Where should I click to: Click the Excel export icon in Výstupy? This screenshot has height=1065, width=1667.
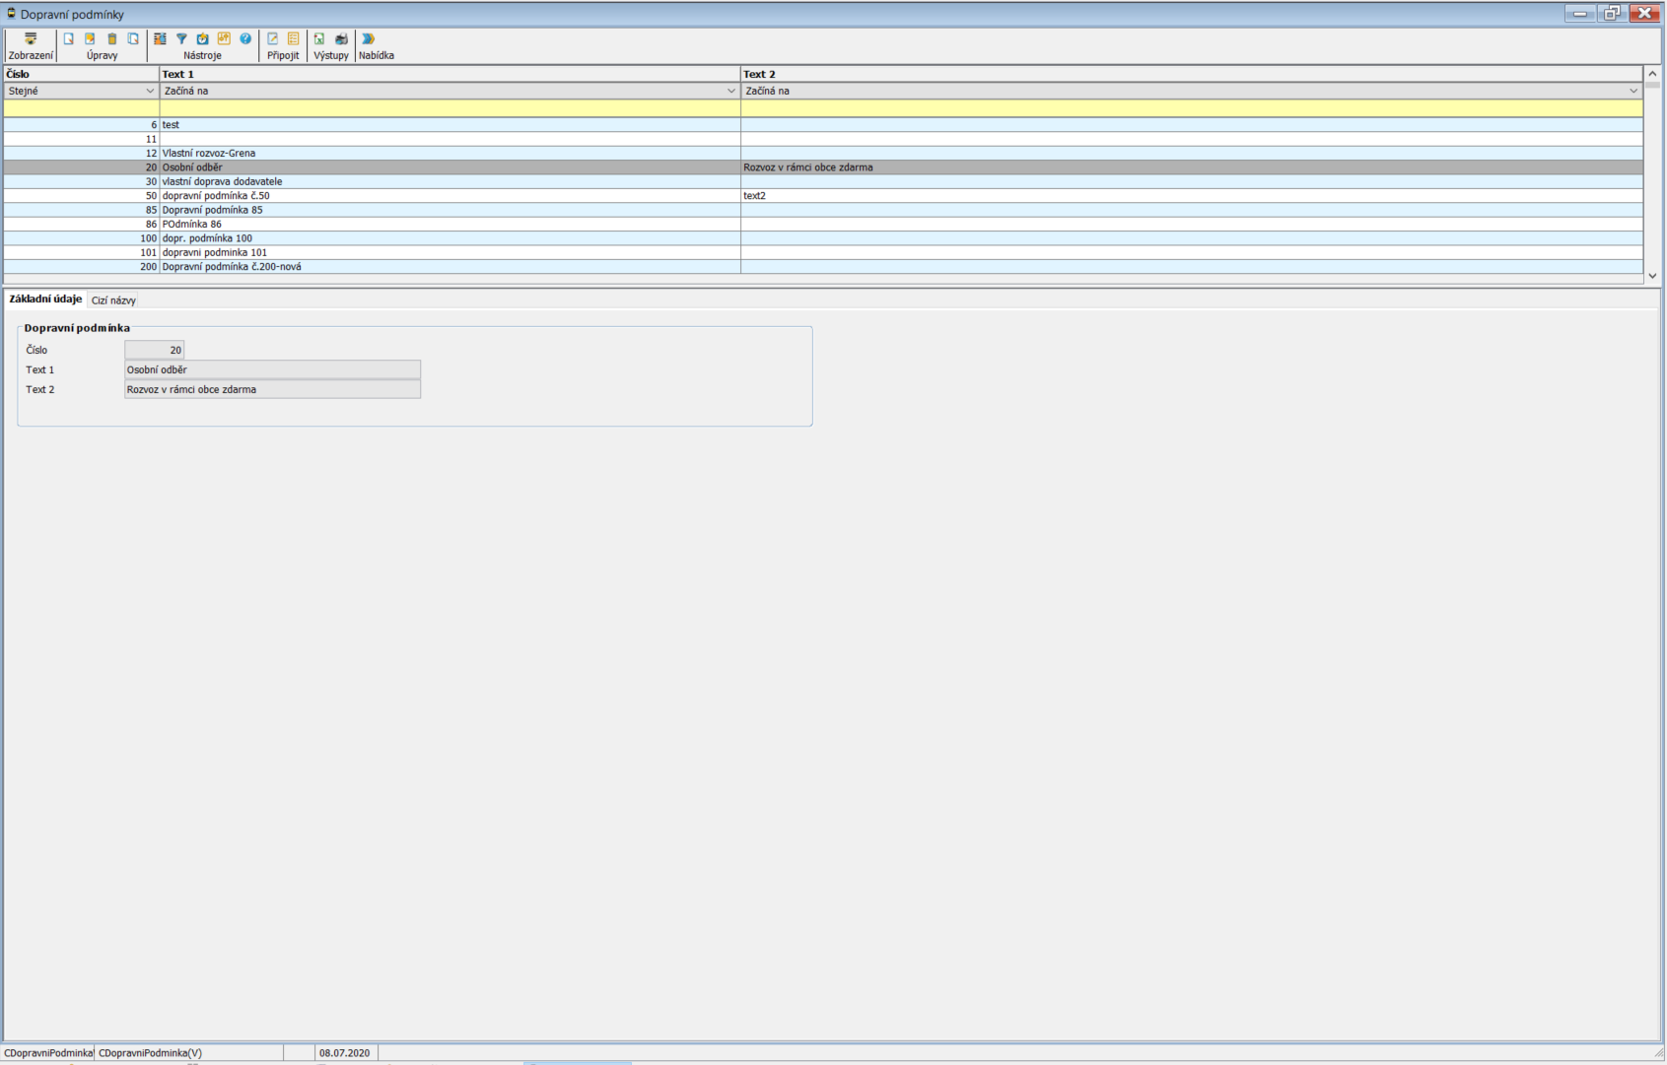point(319,39)
